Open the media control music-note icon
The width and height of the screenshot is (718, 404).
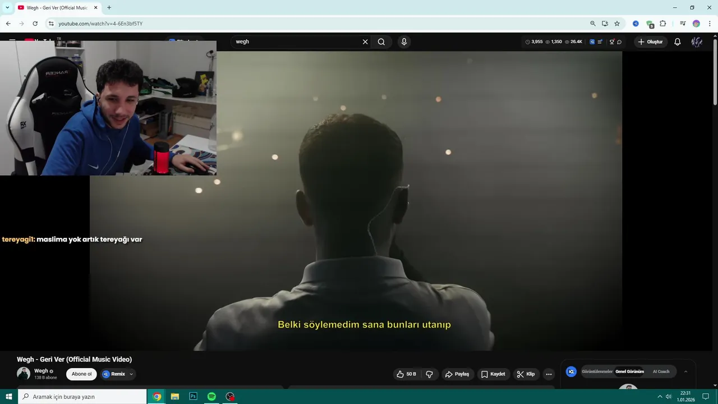(x=683, y=24)
